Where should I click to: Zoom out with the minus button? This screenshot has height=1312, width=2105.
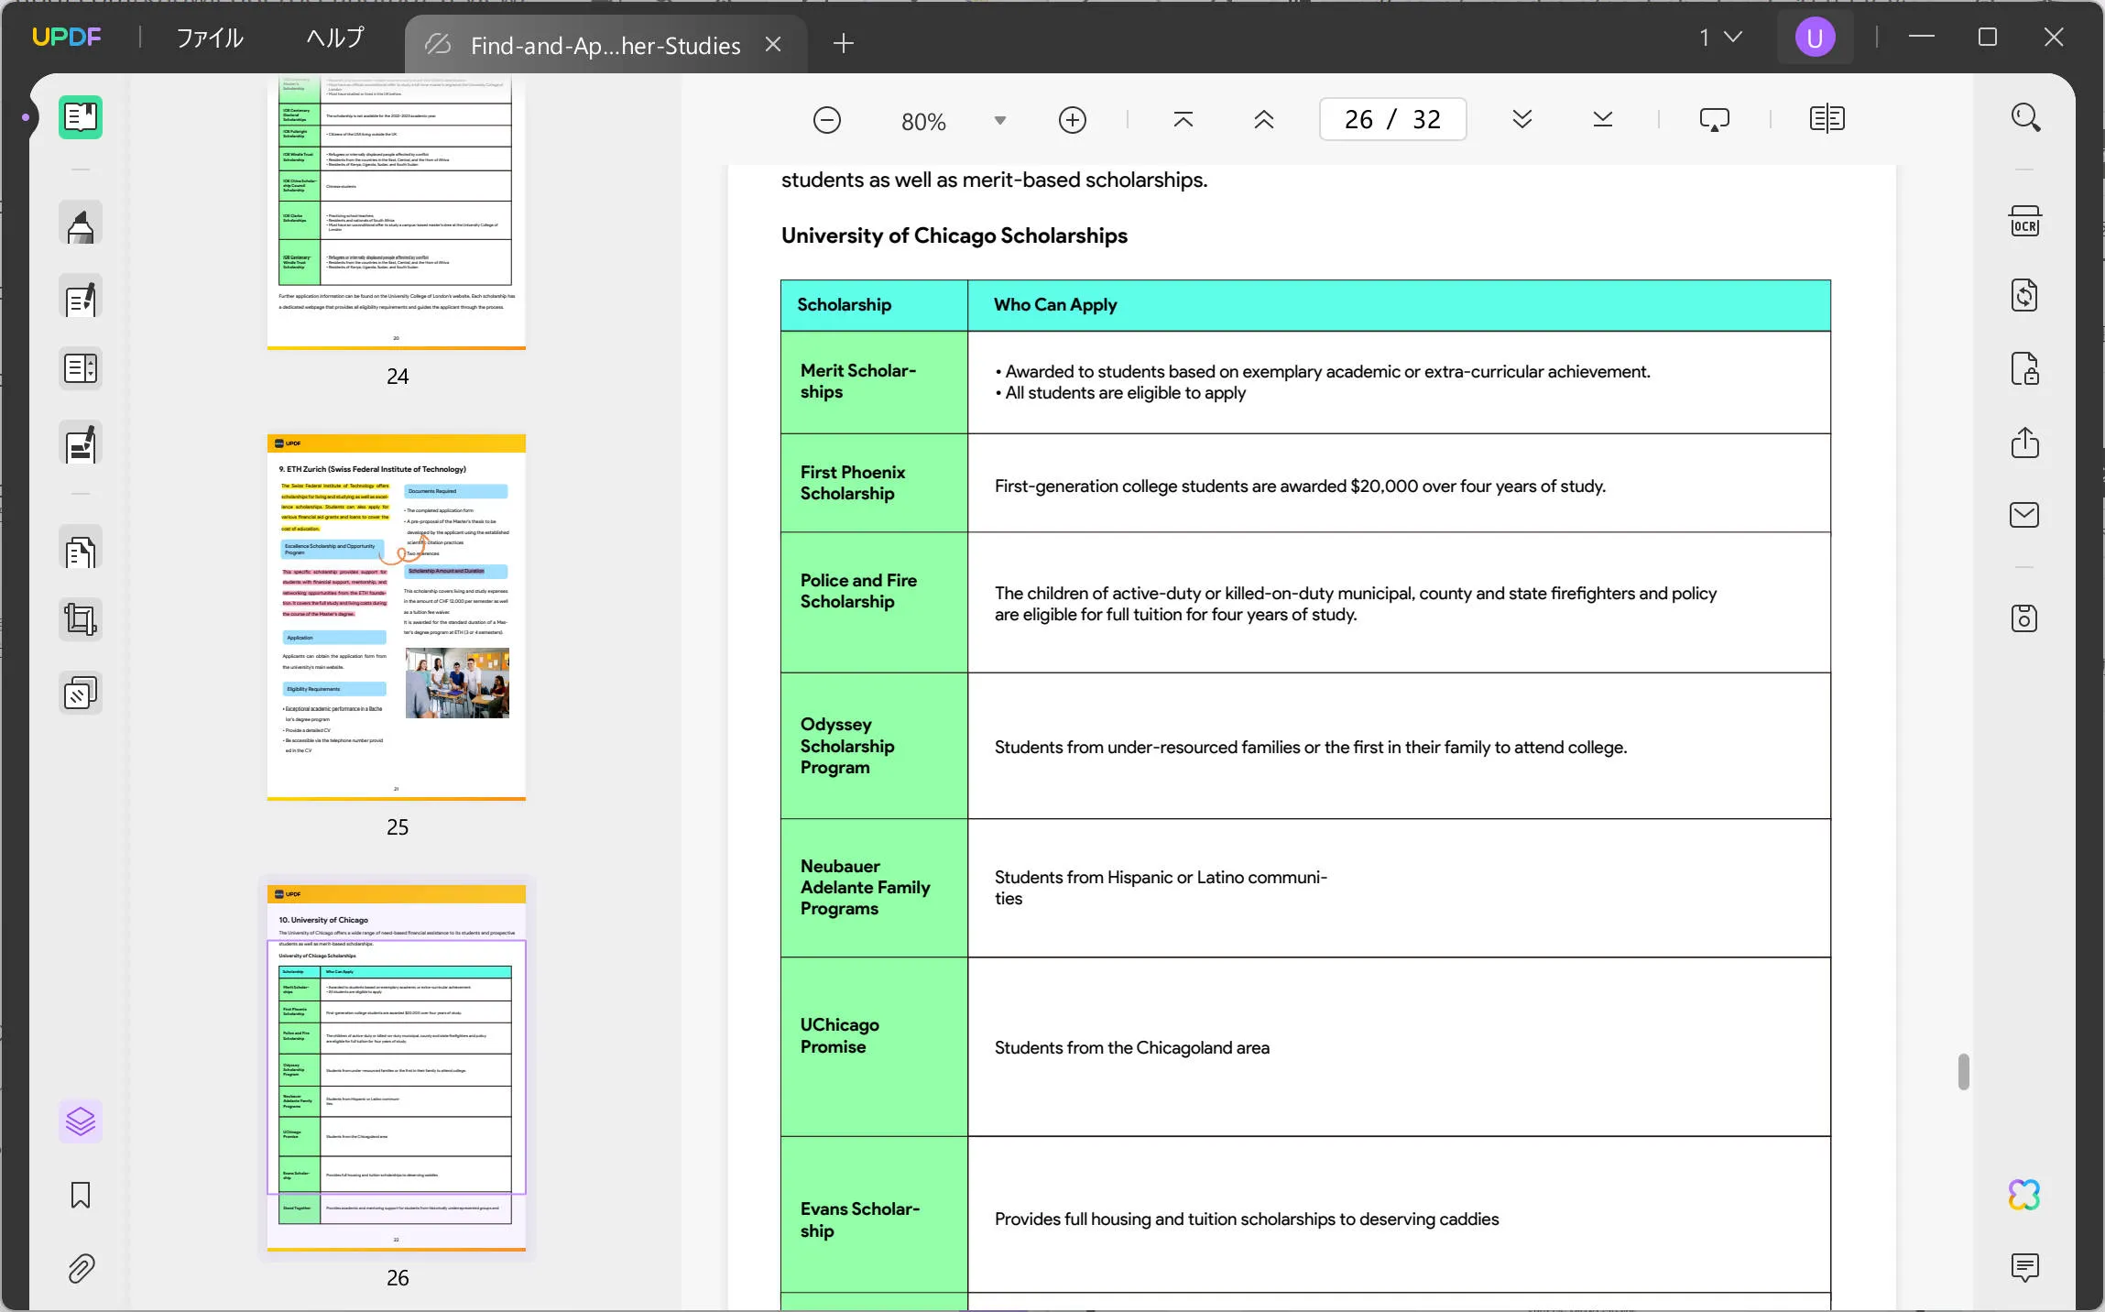click(x=826, y=120)
